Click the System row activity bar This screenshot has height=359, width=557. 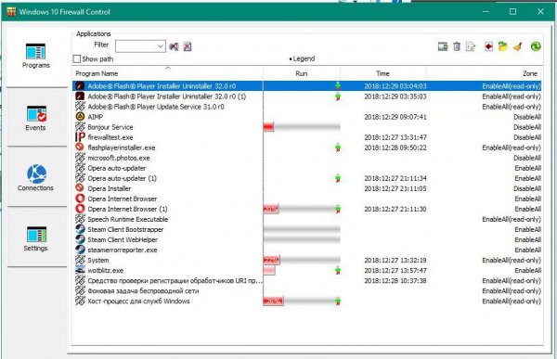[302, 261]
